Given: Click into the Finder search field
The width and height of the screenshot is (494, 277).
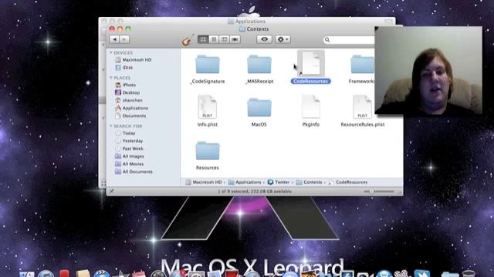Looking at the screenshot, I should 350,40.
